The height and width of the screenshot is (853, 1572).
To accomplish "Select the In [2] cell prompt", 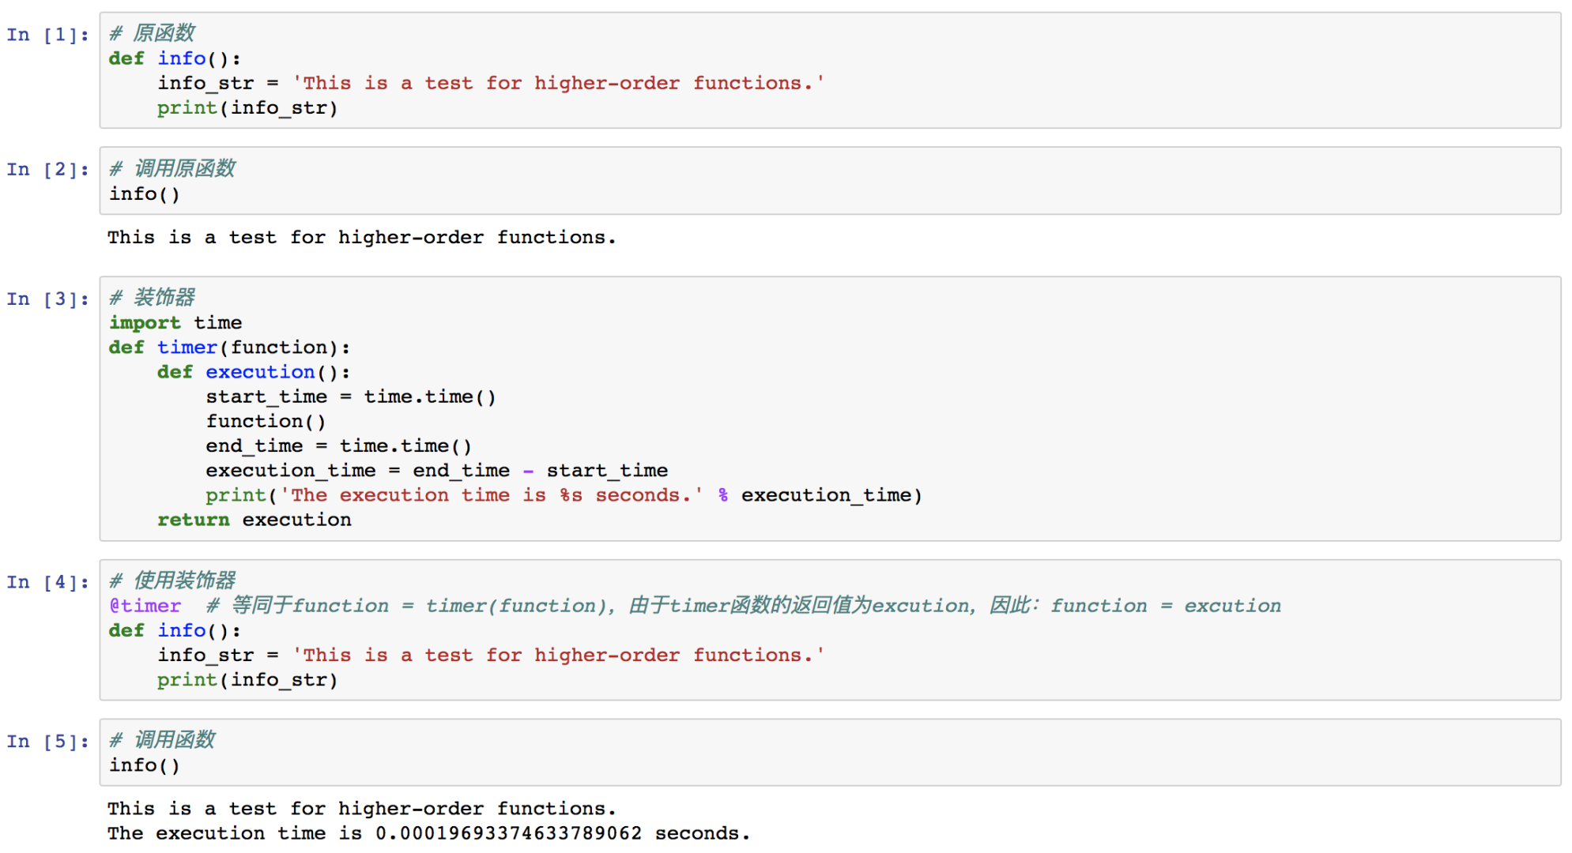I will point(47,170).
